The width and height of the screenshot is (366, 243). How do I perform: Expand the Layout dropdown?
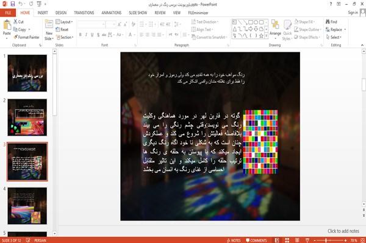[x=64, y=22]
